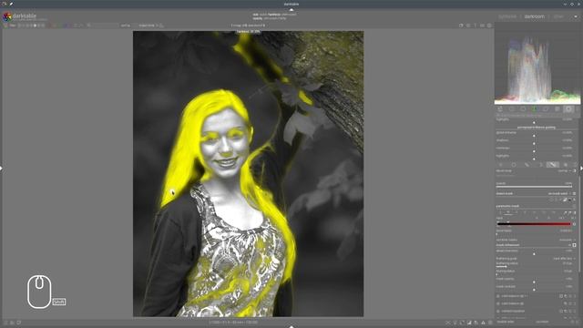This screenshot has height=328, width=583.
Task: Select the green-highlighted module group tab
Action: (x=535, y=109)
